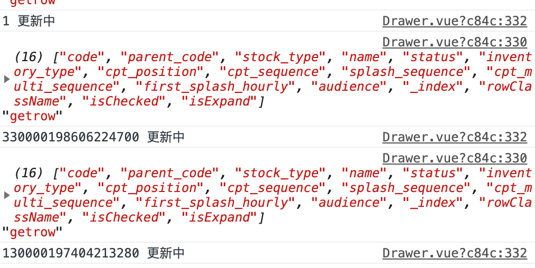Click "first_splash_hourly" in array above 330000198606224700
535x268 pixels.
(216, 87)
